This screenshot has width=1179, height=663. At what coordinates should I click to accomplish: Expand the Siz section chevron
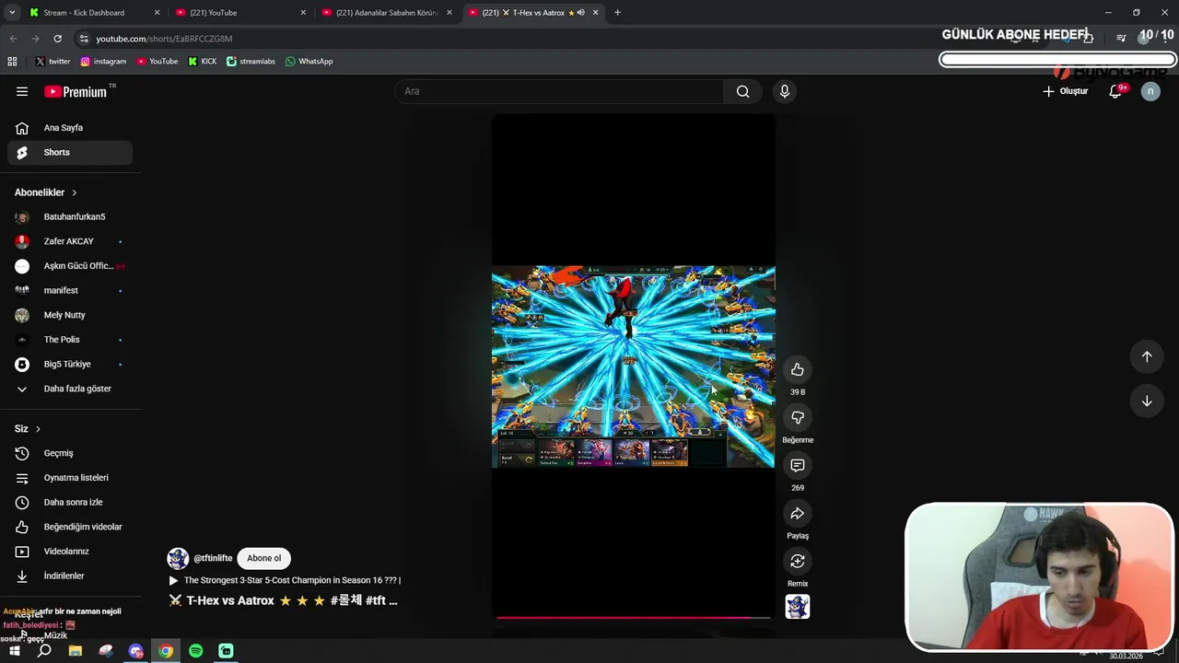tap(38, 429)
